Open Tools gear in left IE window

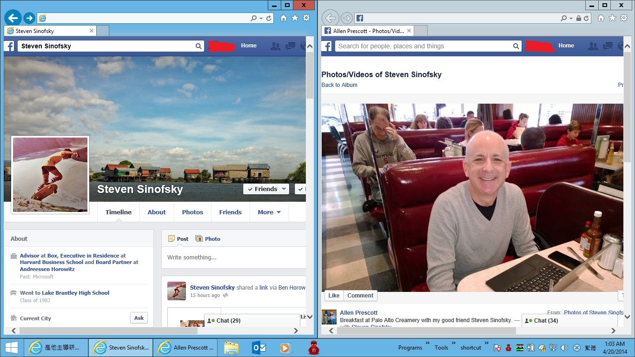306,18
